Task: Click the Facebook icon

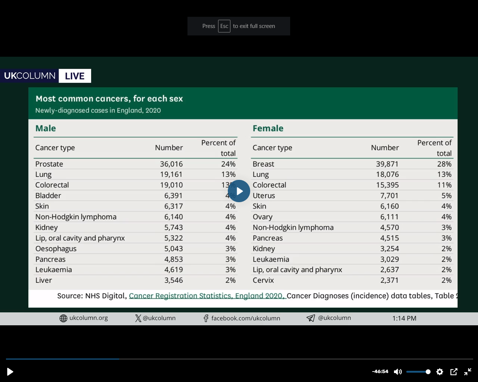Action: (206, 318)
